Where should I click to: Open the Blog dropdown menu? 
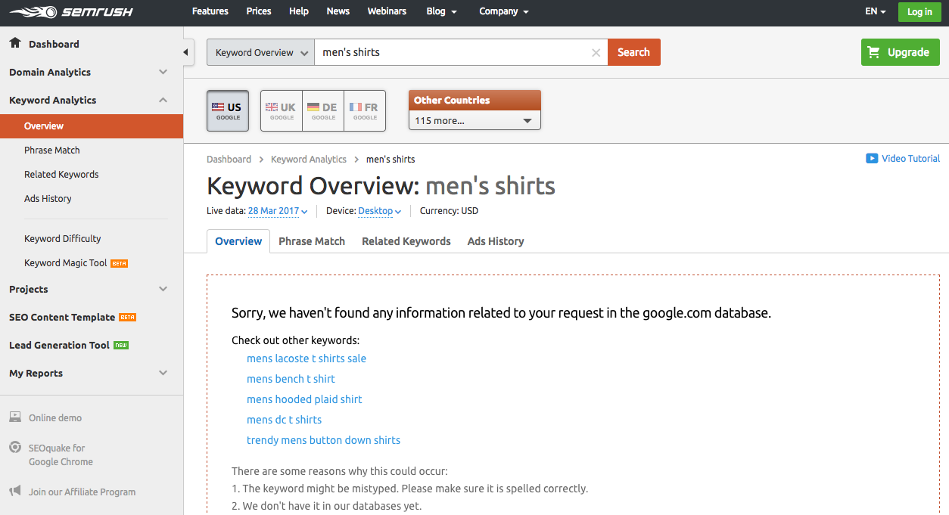(442, 12)
